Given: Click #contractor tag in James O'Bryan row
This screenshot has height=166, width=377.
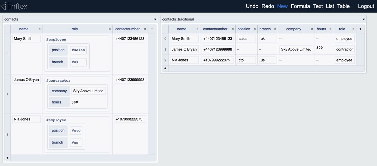Looking at the screenshot, I should [58, 81].
